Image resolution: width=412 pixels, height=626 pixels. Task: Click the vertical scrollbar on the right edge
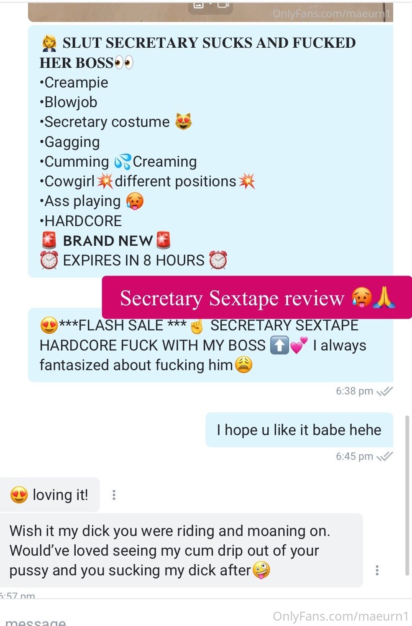tap(407, 496)
